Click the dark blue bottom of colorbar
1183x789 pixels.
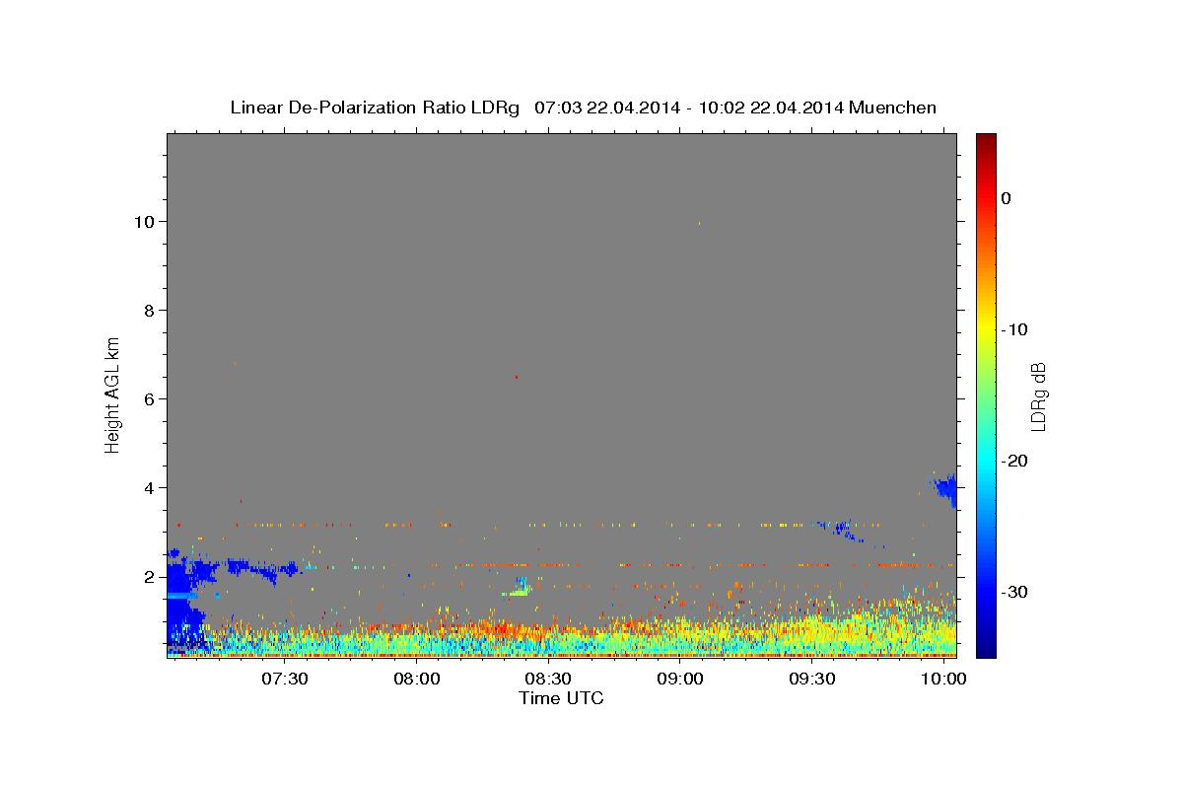coord(986,650)
